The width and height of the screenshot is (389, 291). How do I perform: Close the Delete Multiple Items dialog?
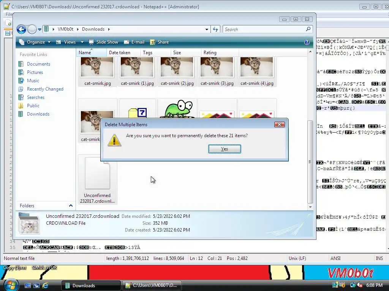coord(279,124)
